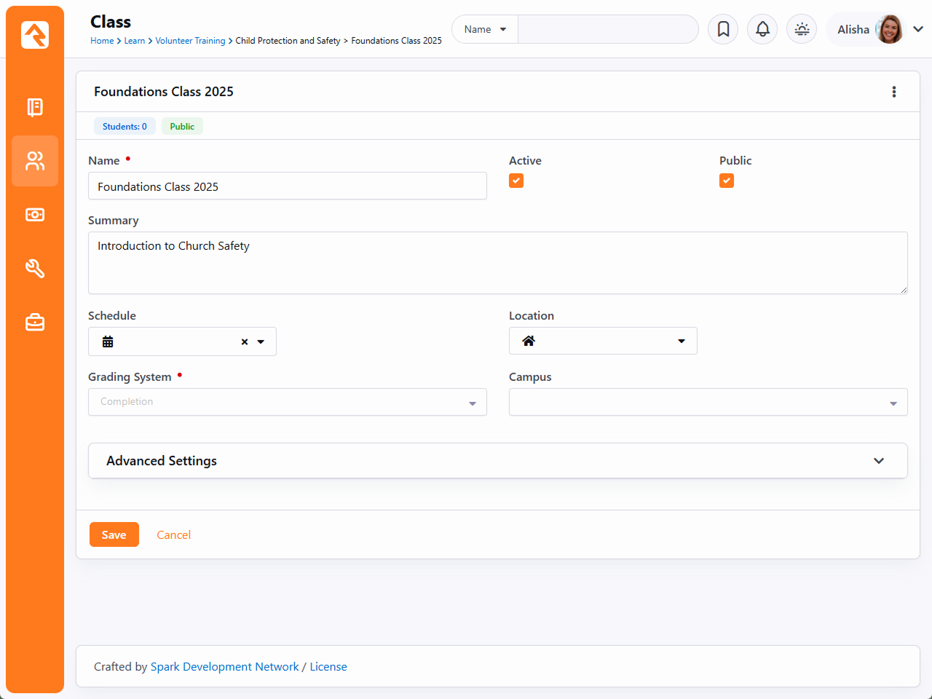Click the Rock RMS logo icon
Viewport: 932px width, 699px height.
tap(35, 35)
